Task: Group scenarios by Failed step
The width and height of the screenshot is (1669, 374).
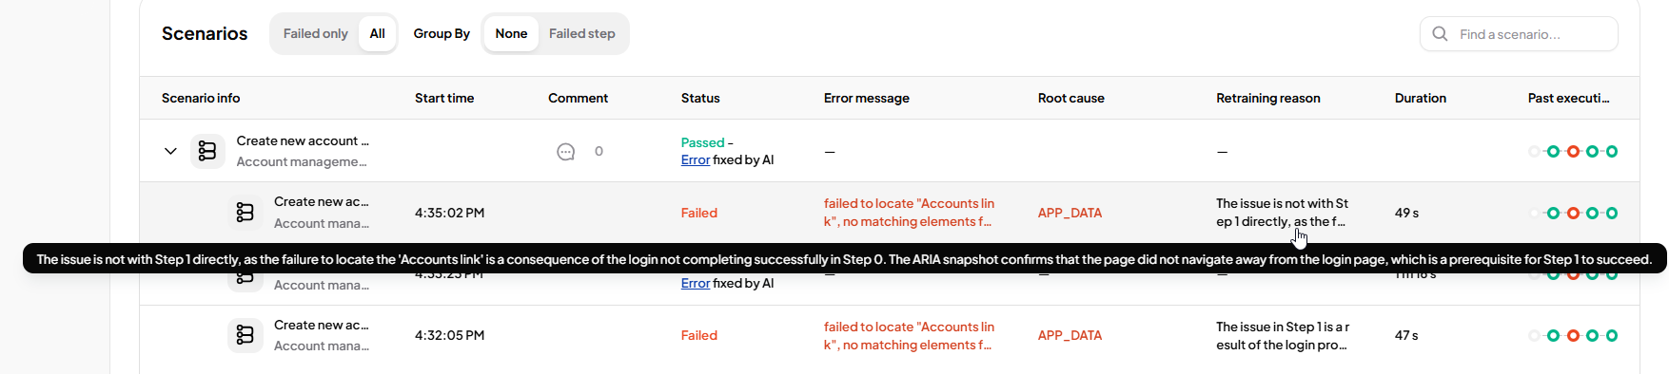Action: [582, 34]
